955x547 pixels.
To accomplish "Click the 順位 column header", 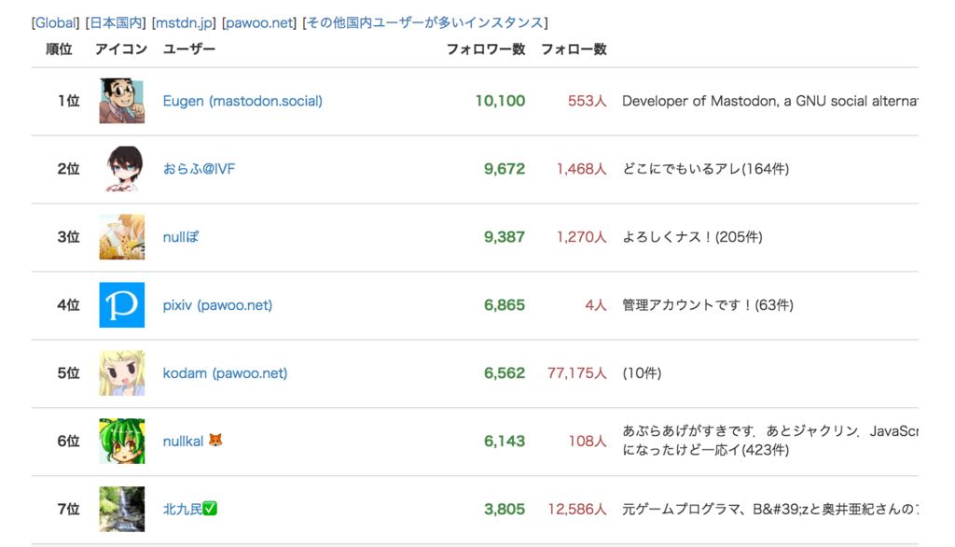I will tap(59, 49).
